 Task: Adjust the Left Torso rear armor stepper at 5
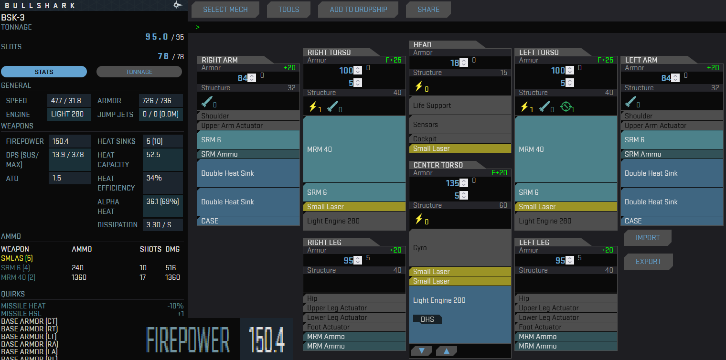tap(569, 83)
